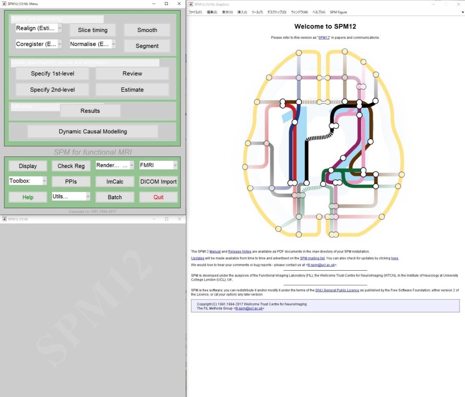Click the Estimate button
465x397 pixels.
pyautogui.click(x=132, y=90)
